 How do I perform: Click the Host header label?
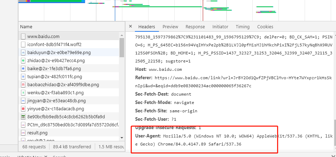(141, 69)
